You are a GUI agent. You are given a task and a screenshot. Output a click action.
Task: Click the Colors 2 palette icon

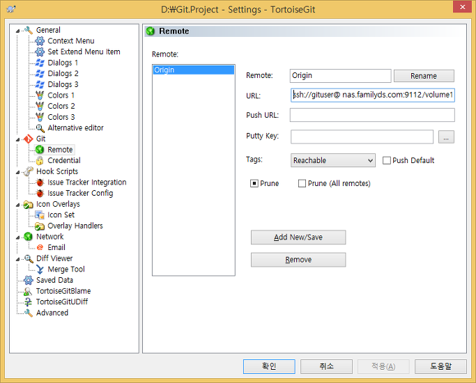pyautogui.click(x=40, y=106)
